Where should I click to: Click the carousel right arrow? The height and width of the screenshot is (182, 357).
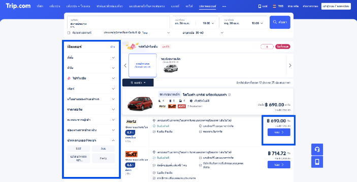pos(290,66)
